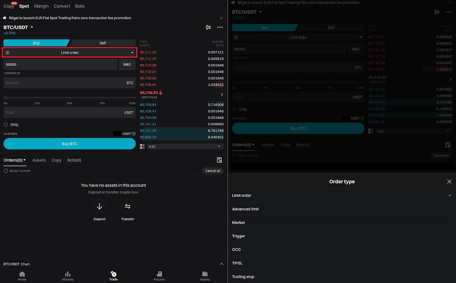Viewport: 456px width, 283px height.
Task: Select bid price 60,695.30 in left order book
Action: [x=148, y=137]
